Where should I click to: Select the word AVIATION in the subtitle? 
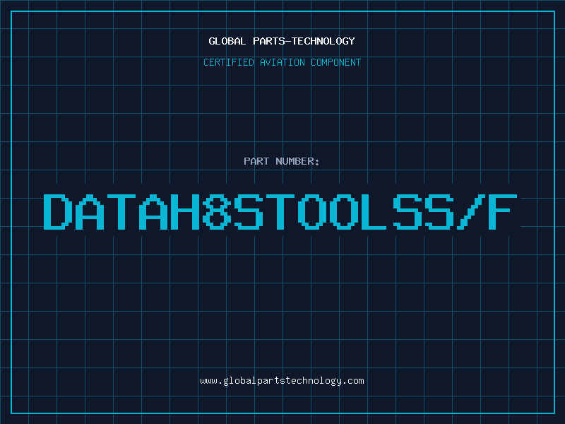tap(284, 62)
